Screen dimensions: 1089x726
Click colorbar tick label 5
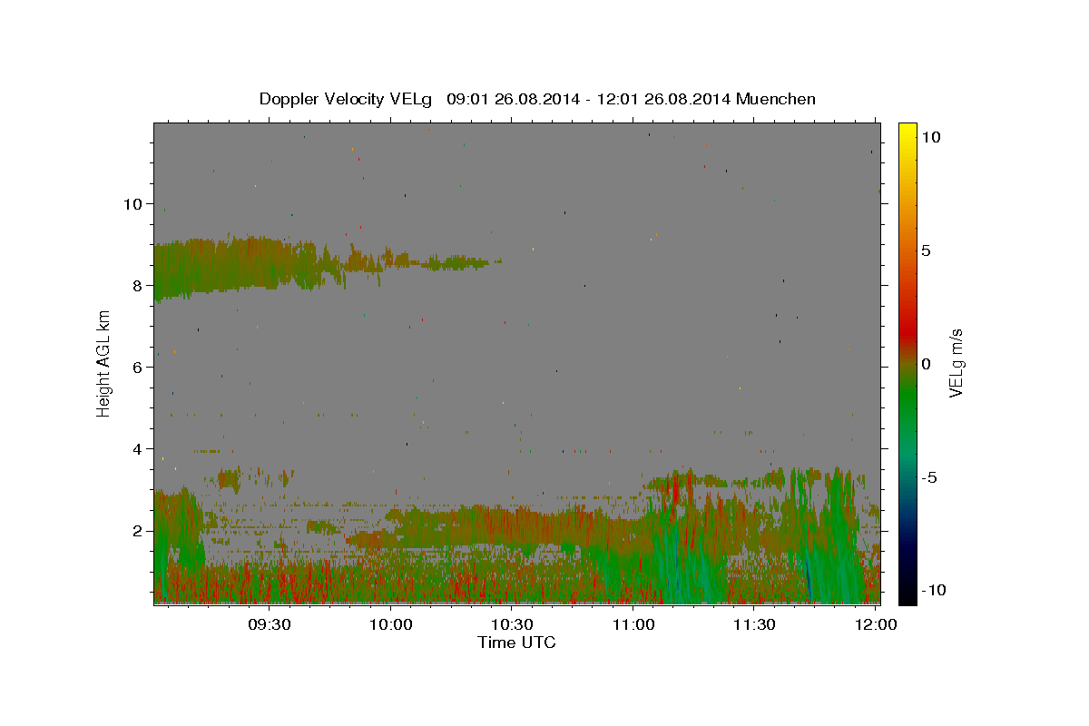[927, 250]
